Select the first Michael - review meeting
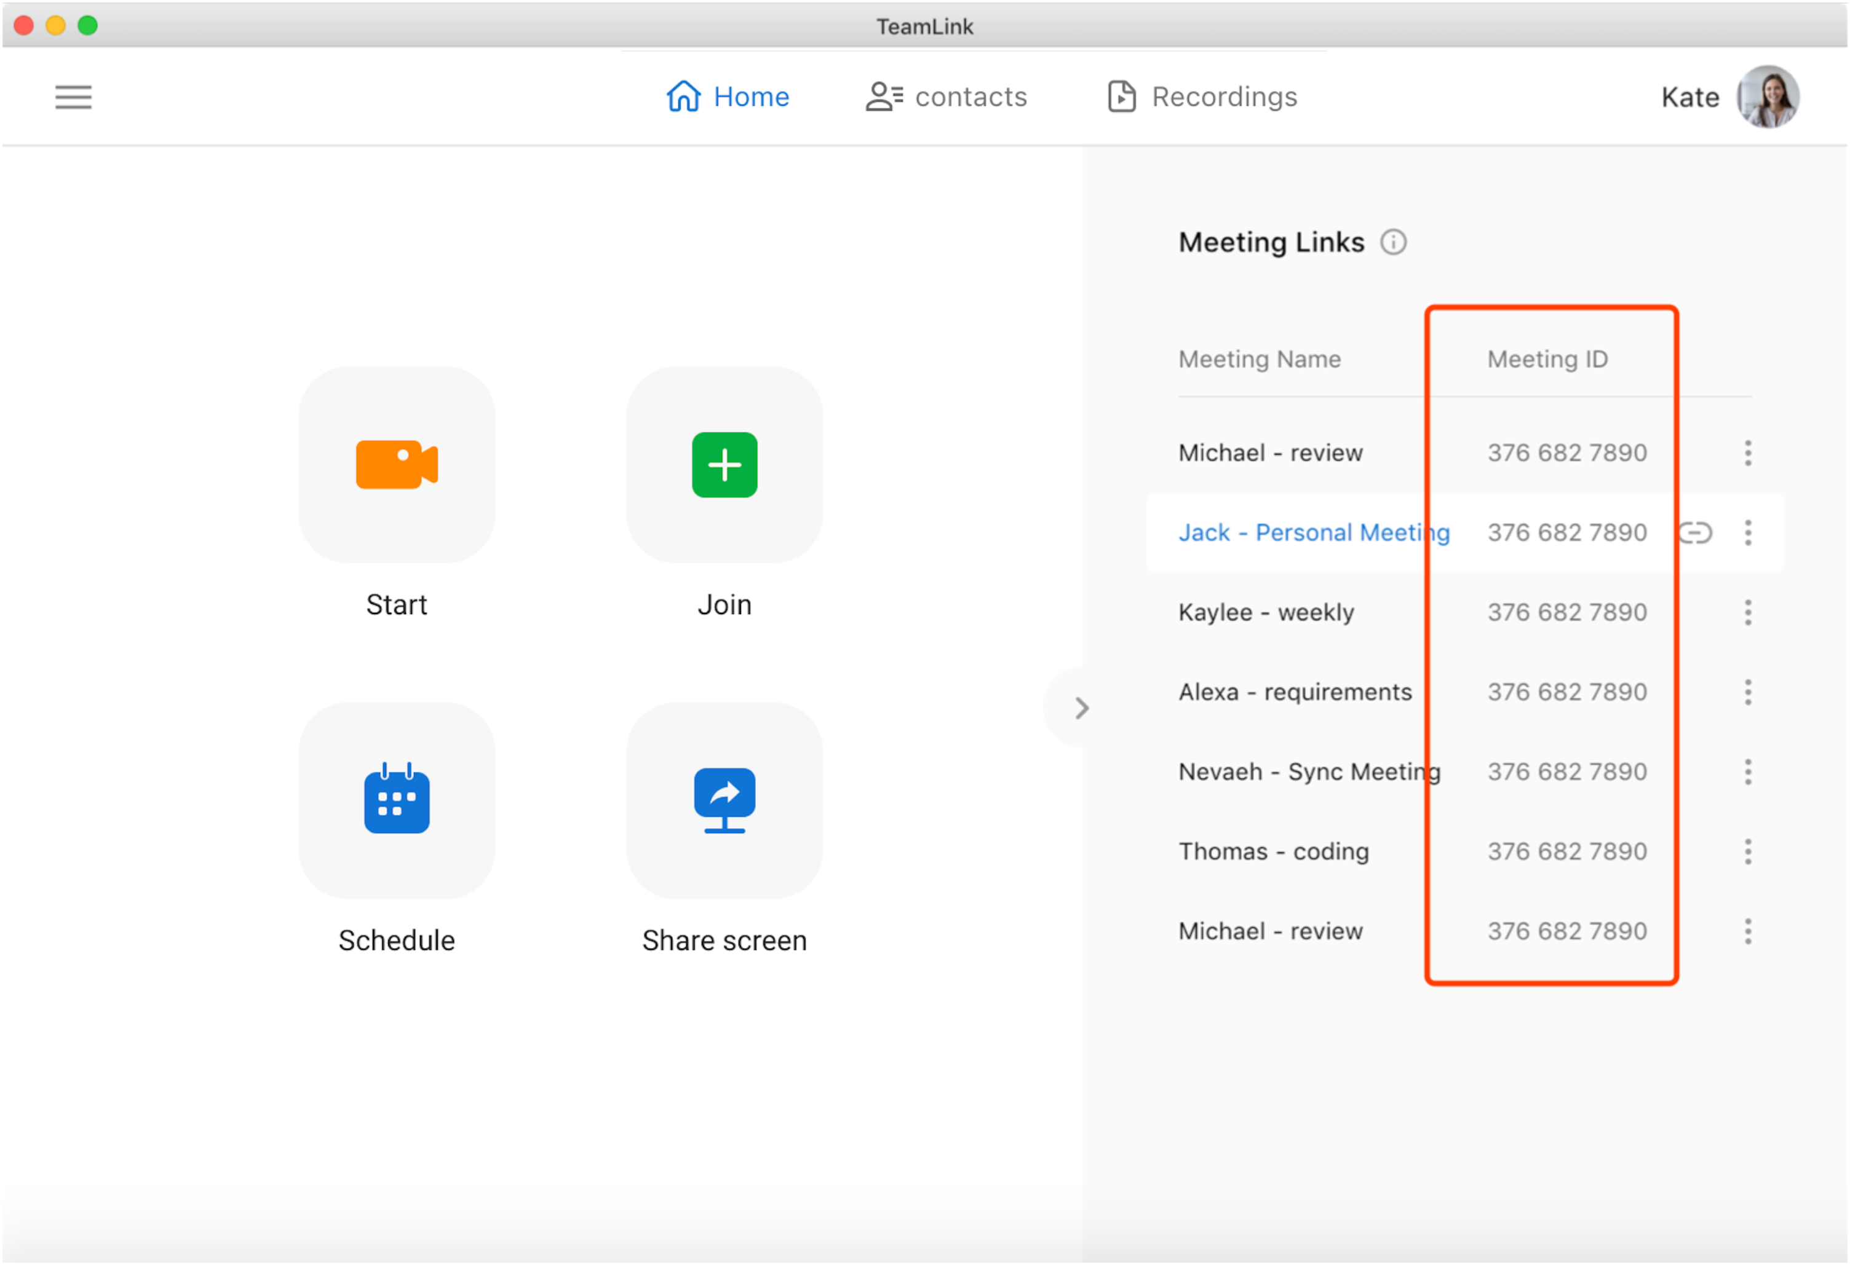The image size is (1850, 1267). tap(1271, 453)
